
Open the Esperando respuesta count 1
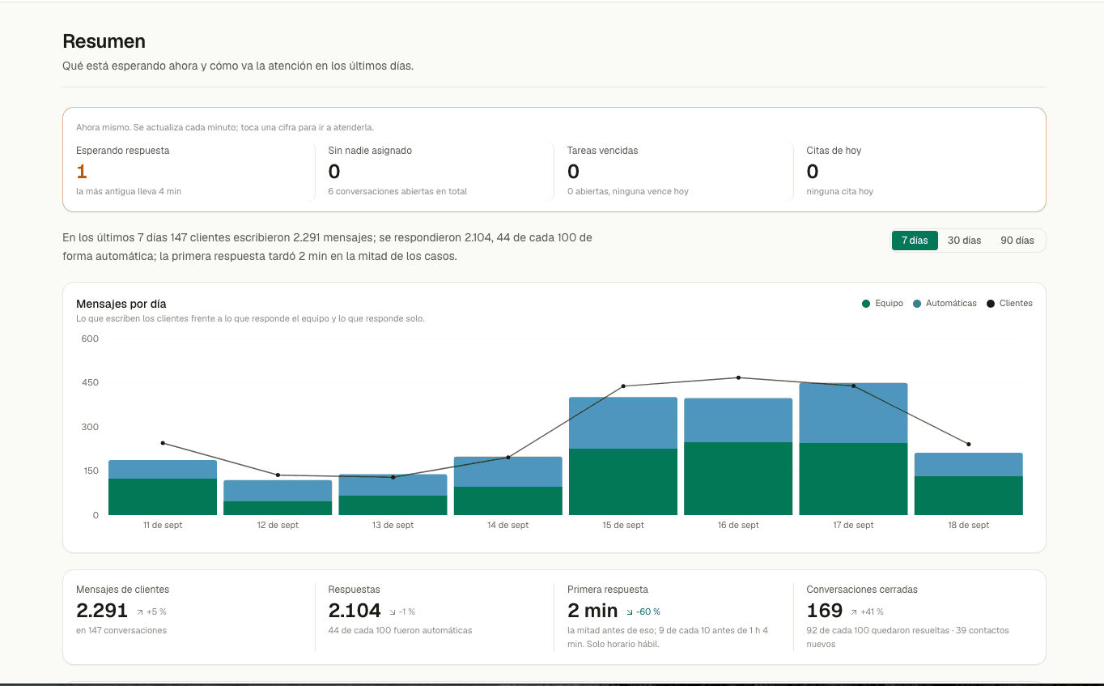tap(82, 172)
